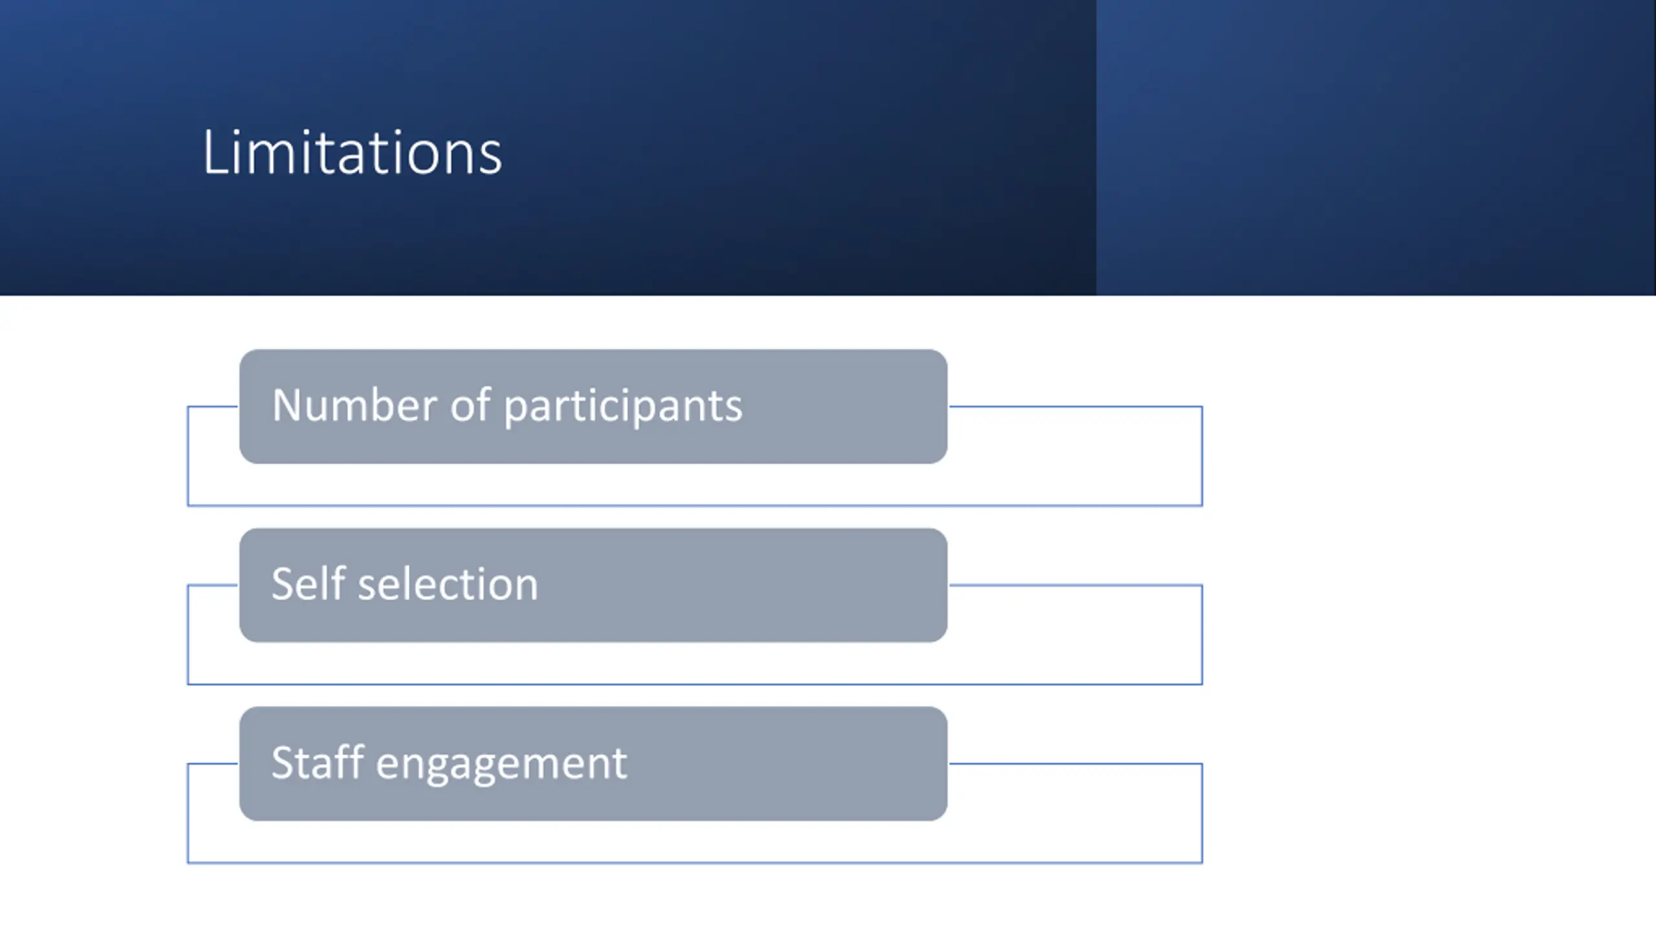
Task: Click the word "of" in first box
Action: (470, 405)
